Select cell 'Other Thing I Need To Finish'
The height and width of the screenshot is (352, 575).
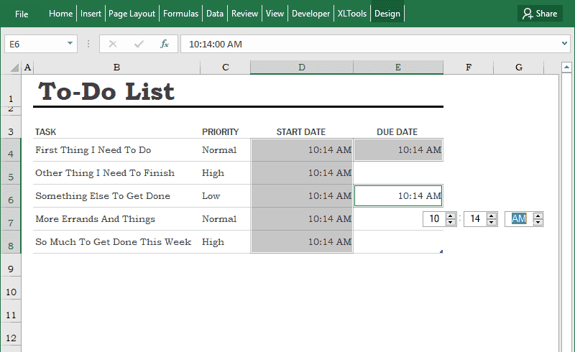[x=116, y=173]
